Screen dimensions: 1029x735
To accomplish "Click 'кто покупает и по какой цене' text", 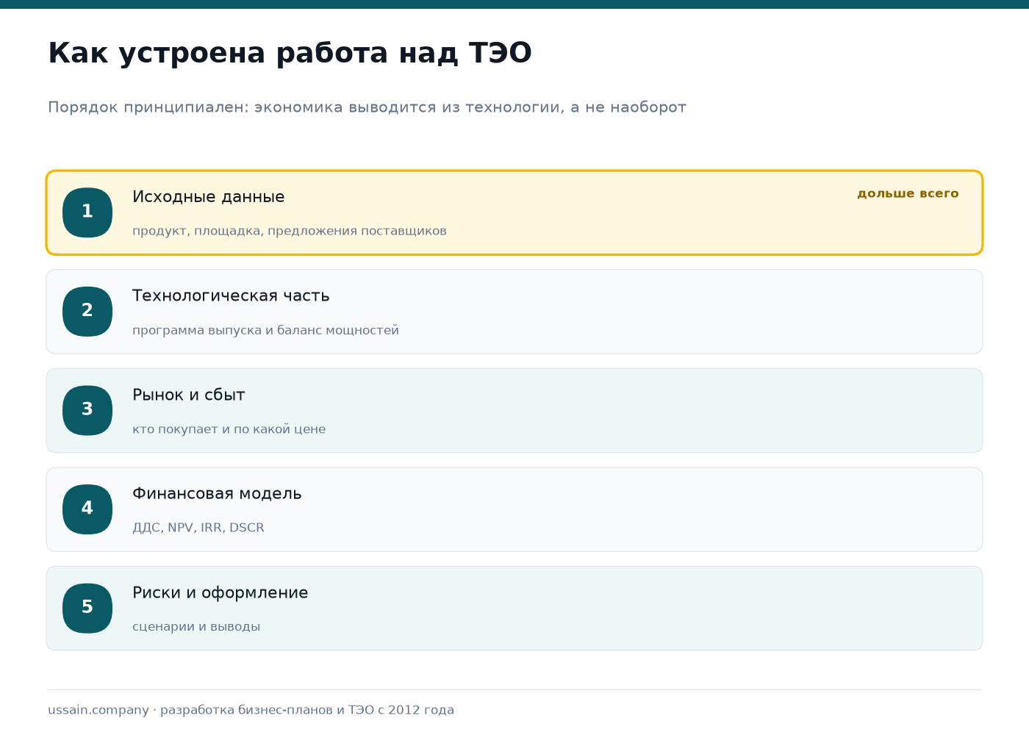I will pyautogui.click(x=229, y=429).
